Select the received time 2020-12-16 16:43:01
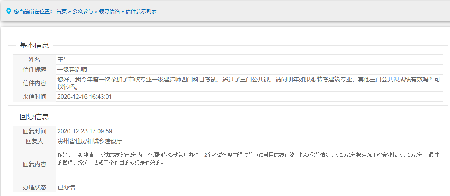 pyautogui.click(x=85, y=97)
